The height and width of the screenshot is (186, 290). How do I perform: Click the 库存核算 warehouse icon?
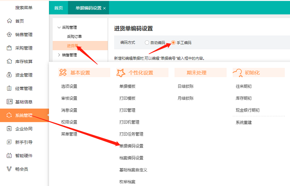pos(9,61)
